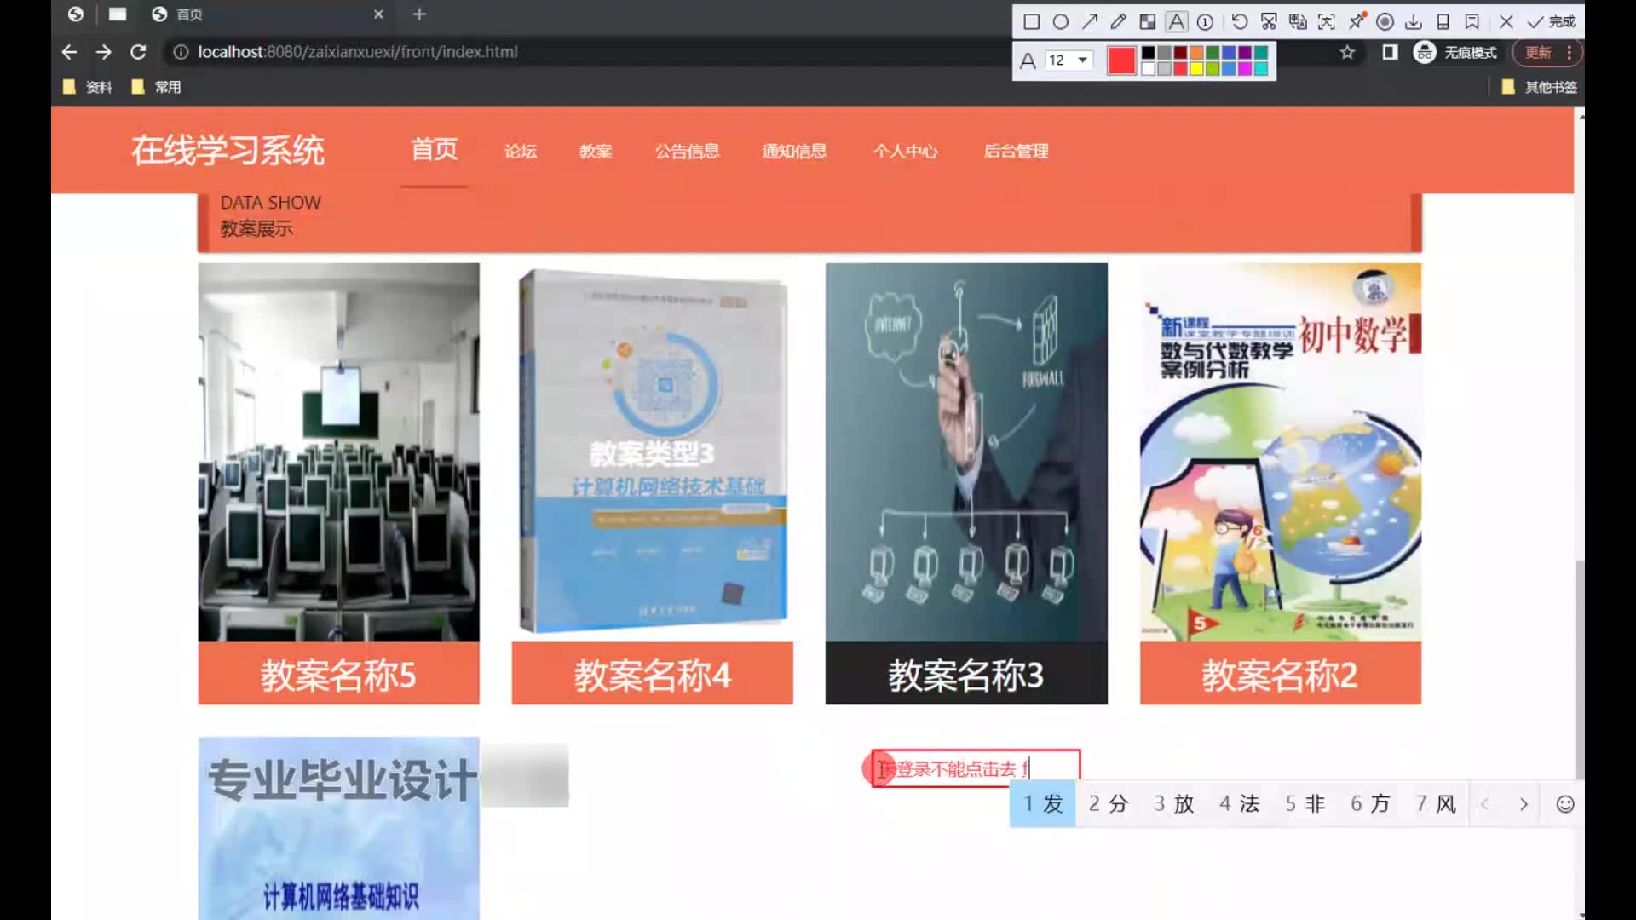The height and width of the screenshot is (920, 1636).
Task: Open the 教案名称4 card
Action: [x=652, y=484]
